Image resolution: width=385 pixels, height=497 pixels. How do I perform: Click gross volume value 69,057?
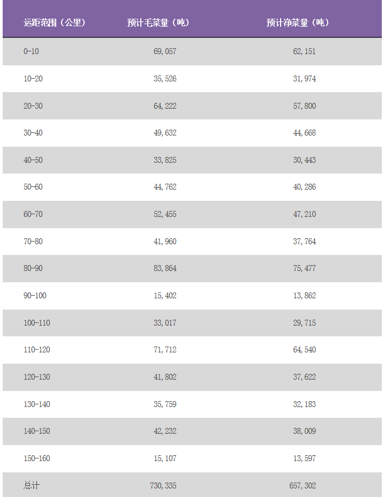click(x=165, y=51)
